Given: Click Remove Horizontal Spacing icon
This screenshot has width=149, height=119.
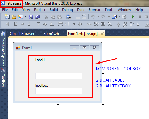Looking at the screenshot, I should 110,24.
